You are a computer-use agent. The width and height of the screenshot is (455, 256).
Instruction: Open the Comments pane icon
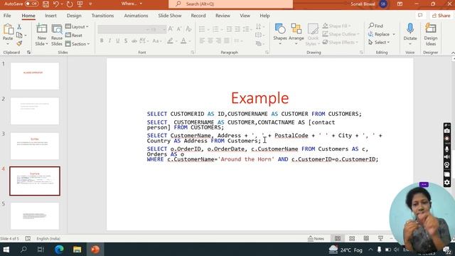[x=420, y=16]
